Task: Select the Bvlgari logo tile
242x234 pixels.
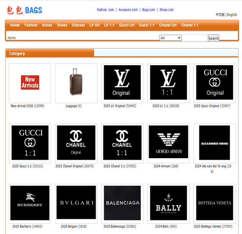Action: point(76,203)
